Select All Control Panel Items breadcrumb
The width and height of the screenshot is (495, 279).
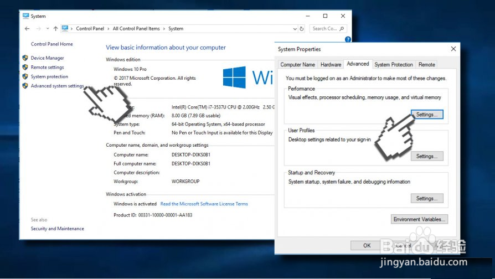[x=136, y=29]
